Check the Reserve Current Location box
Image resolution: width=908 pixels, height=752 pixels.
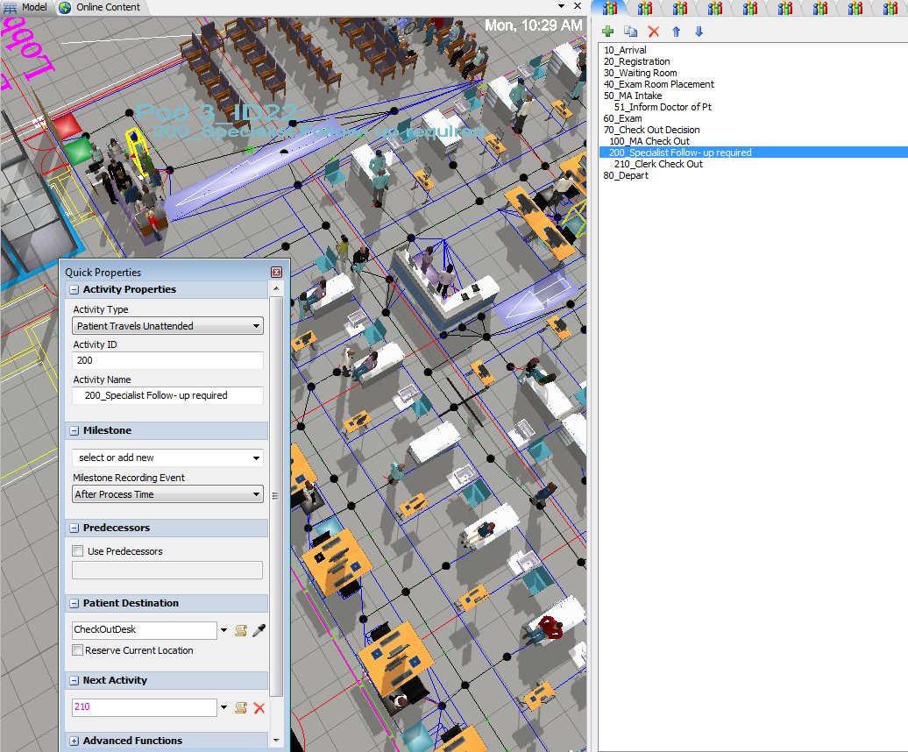pyautogui.click(x=78, y=650)
